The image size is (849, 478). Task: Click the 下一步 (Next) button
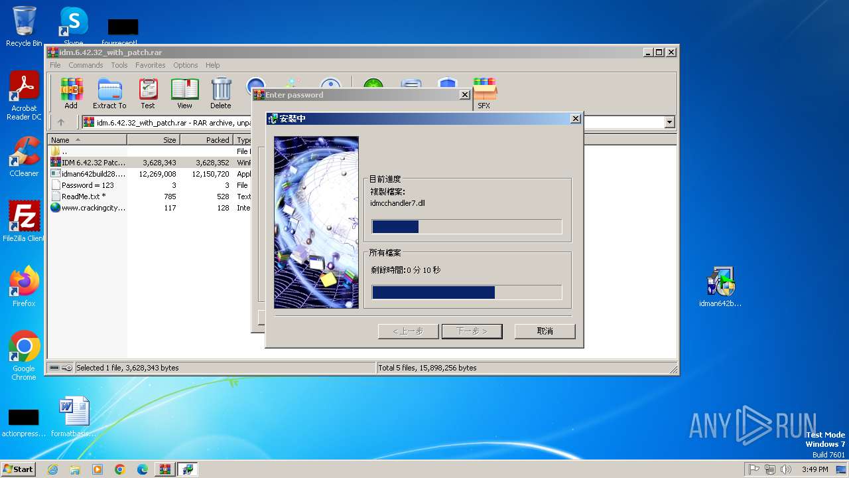click(472, 331)
